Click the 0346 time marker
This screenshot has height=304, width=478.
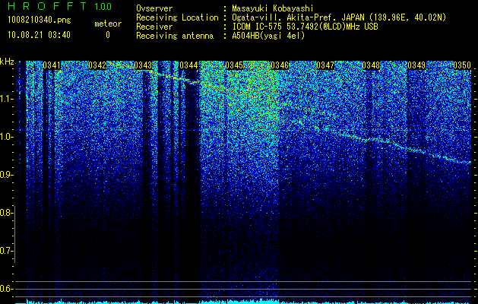(280, 65)
